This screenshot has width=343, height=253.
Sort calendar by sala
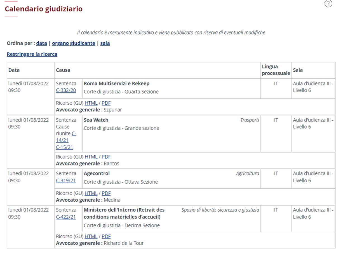(x=105, y=43)
